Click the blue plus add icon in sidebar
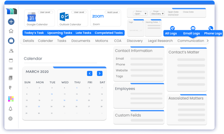Screen dimensions: 224x134 (x=11, y=22)
